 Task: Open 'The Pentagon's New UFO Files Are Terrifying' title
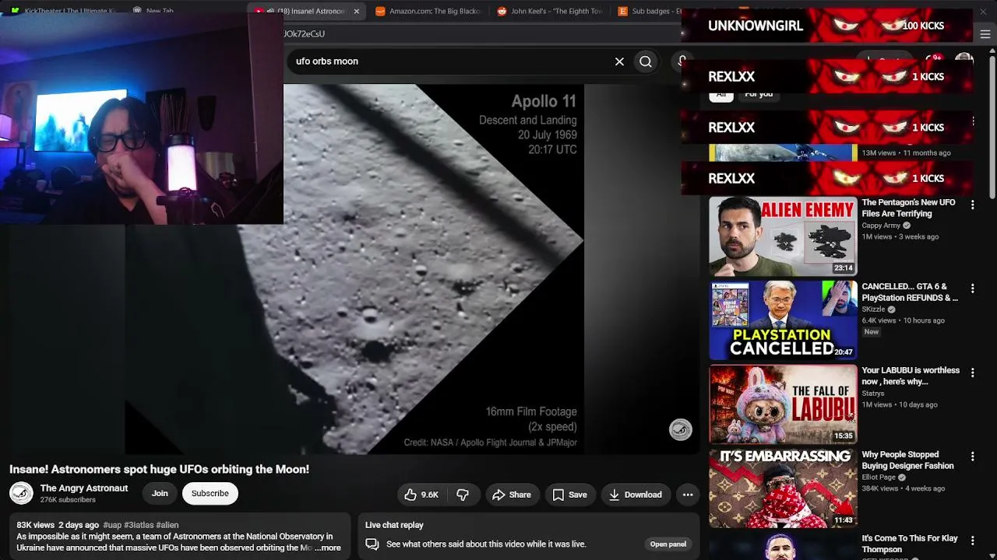[x=908, y=208]
